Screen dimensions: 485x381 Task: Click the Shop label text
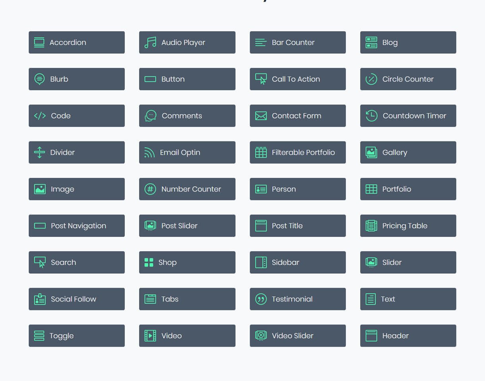[167, 262]
